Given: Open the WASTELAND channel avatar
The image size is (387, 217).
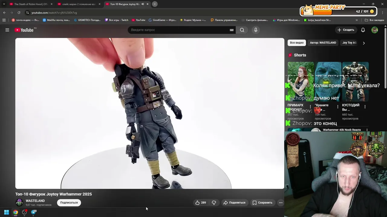Looking at the screenshot, I should click(x=19, y=203).
